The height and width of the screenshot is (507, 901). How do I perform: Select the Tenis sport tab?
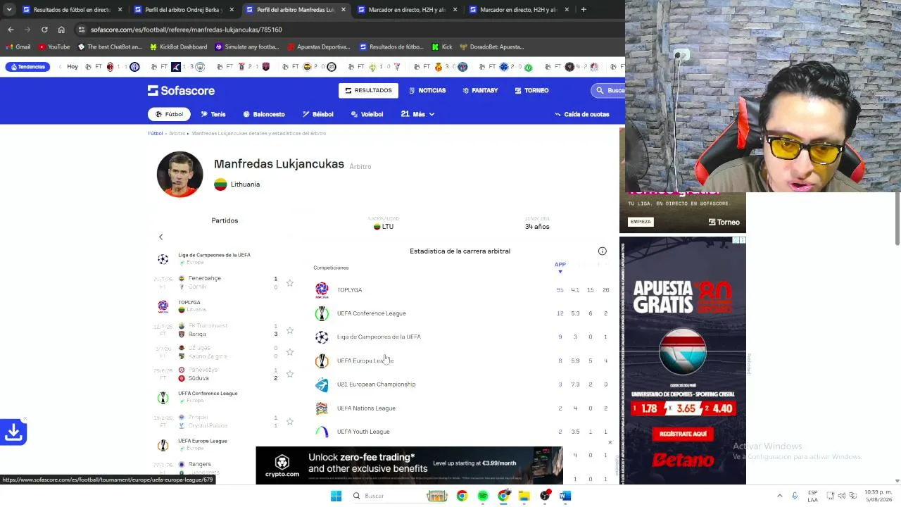pyautogui.click(x=213, y=114)
